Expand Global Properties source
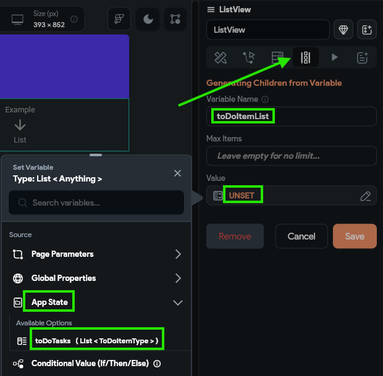383x376 pixels. pos(97,278)
